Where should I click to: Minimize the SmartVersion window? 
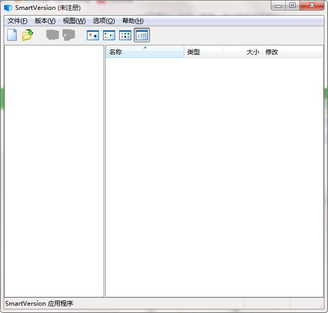pos(279,6)
